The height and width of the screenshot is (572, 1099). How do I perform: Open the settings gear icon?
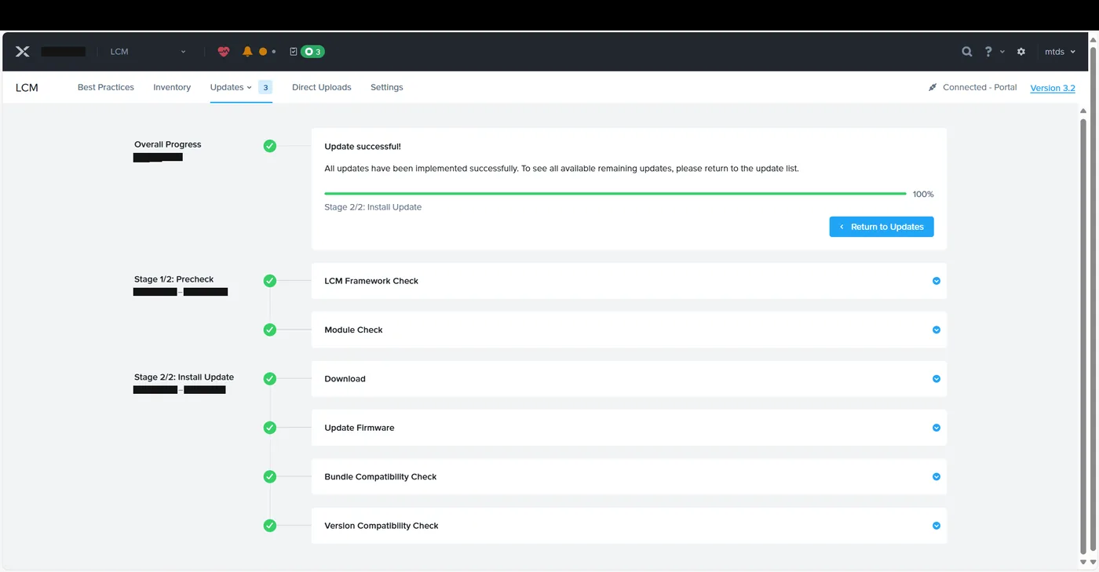click(x=1021, y=52)
